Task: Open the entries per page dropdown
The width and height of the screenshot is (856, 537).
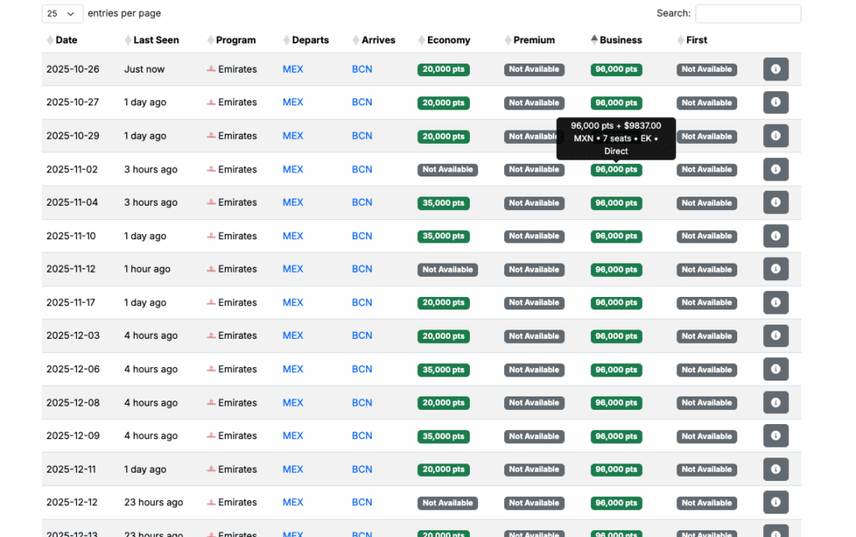Action: (x=62, y=13)
